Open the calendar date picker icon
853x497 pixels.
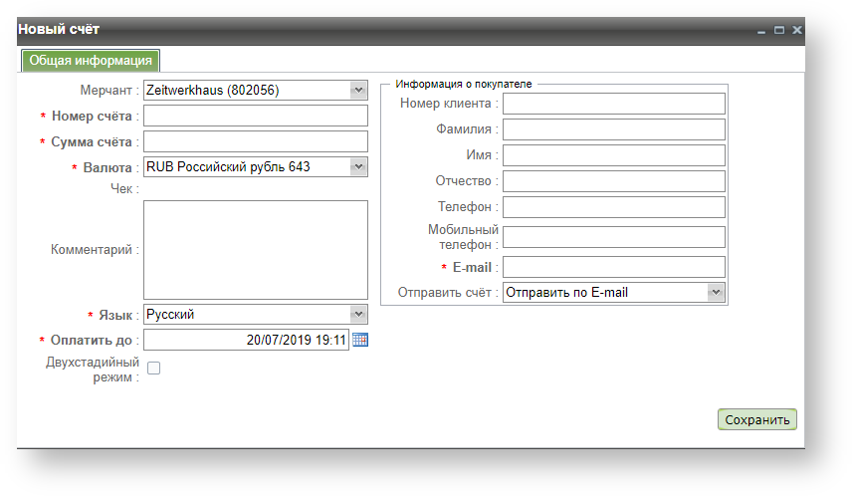[x=360, y=340]
